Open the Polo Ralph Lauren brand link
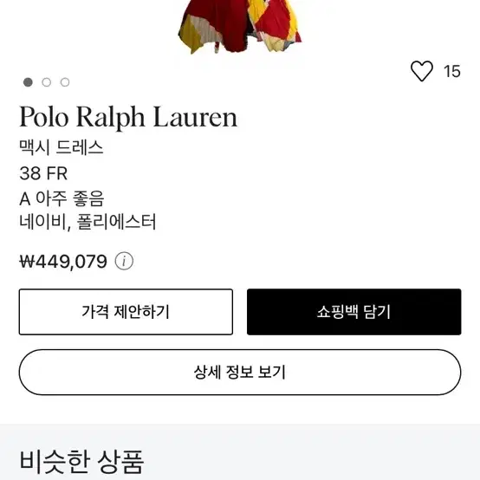Viewport: 480px width, 480px height. point(128,117)
